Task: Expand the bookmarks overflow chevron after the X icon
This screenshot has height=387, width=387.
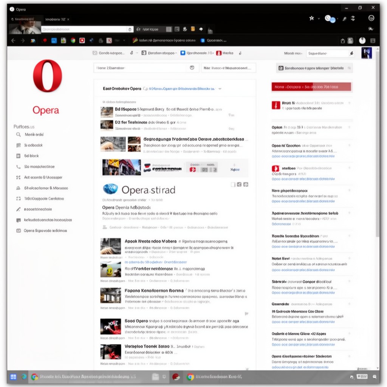Action: pos(124,40)
